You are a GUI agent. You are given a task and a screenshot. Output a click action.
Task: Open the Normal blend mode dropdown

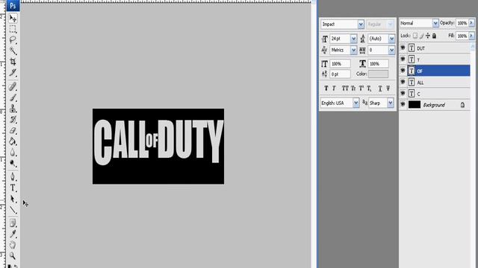tap(435, 23)
